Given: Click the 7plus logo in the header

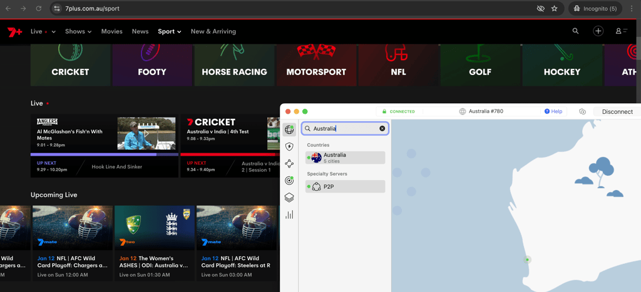Looking at the screenshot, I should [x=15, y=33].
